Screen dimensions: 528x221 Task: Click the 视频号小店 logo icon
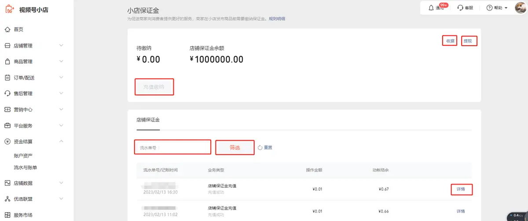coord(9,9)
